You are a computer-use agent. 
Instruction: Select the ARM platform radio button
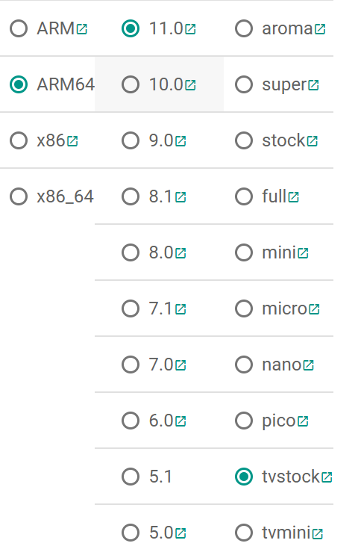pyautogui.click(x=19, y=28)
